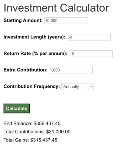Click the Extra Contribution label
Image resolution: width=124 pixels, height=148 pixels.
pyautogui.click(x=25, y=70)
